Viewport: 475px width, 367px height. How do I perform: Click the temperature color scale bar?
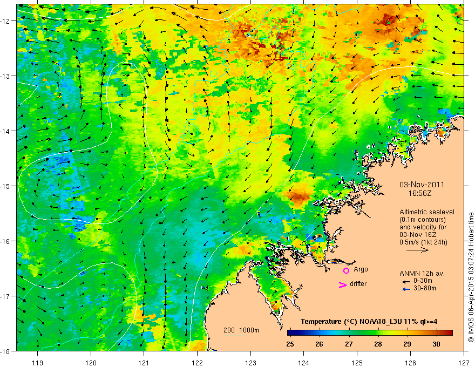pos(370,333)
